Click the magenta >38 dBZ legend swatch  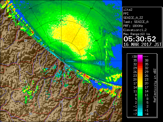pyautogui.click(x=140, y=56)
